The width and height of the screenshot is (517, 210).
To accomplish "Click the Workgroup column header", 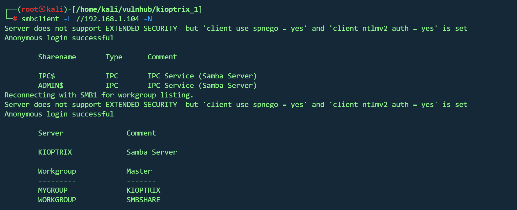I will 57,171.
